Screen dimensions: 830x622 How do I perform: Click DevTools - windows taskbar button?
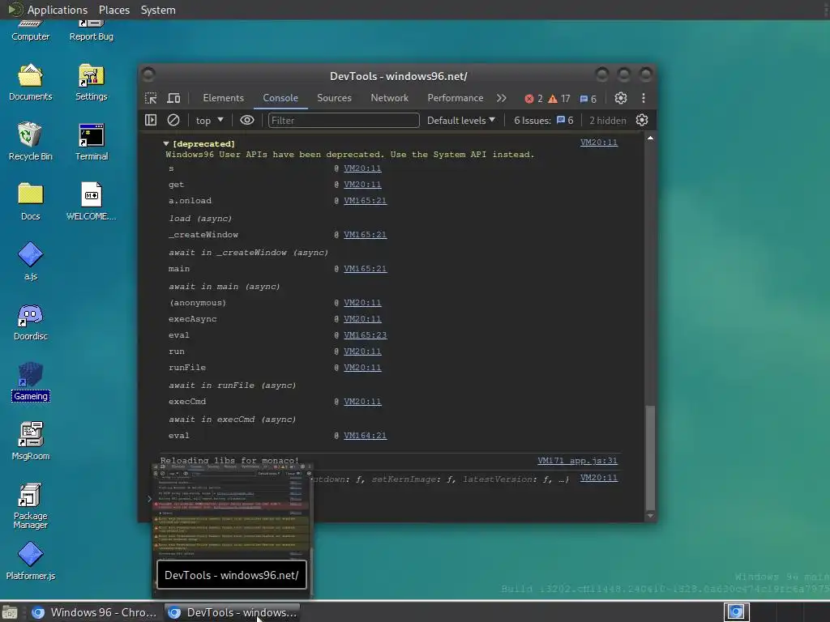(x=232, y=612)
